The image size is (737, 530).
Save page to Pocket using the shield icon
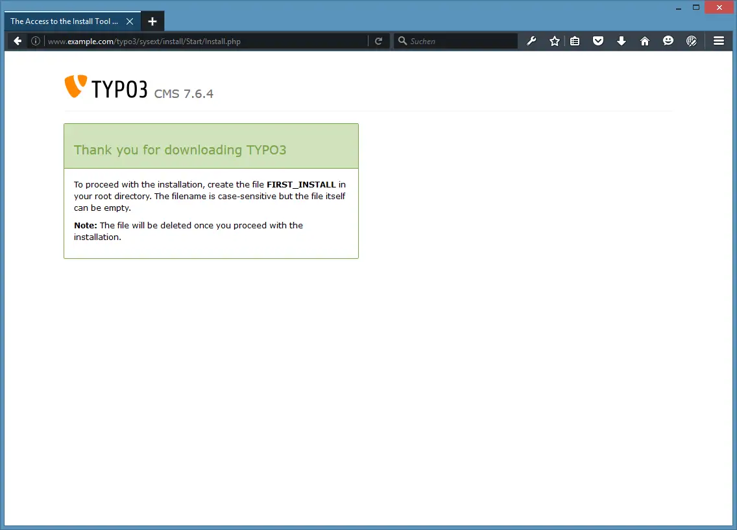(598, 42)
